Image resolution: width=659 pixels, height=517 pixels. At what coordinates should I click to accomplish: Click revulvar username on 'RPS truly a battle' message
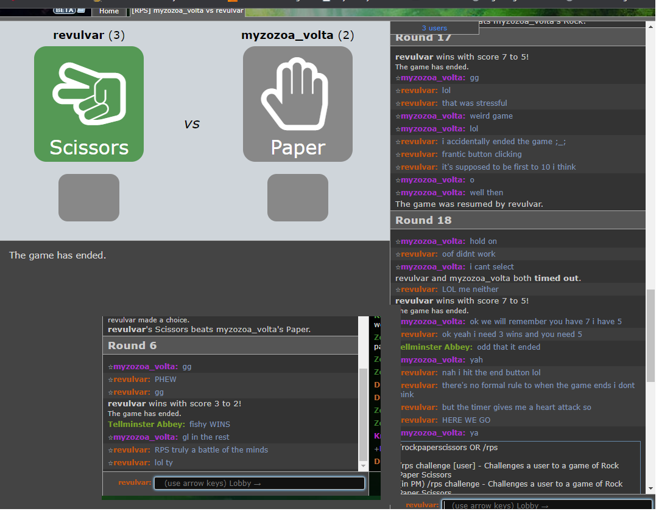132,450
